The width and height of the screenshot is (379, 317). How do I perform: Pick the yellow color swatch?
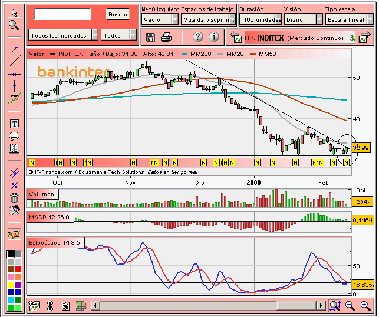tap(11, 285)
